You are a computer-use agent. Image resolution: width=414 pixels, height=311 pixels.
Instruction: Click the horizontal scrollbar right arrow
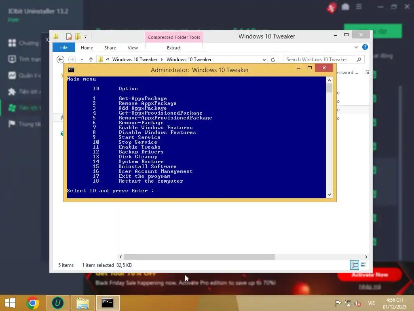[x=366, y=257]
